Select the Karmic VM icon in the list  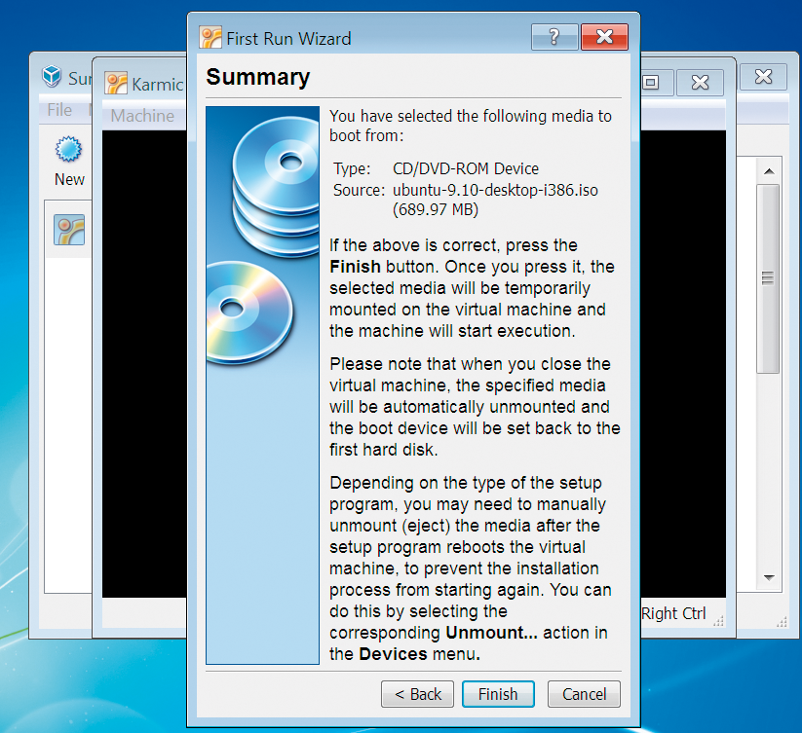click(x=69, y=230)
